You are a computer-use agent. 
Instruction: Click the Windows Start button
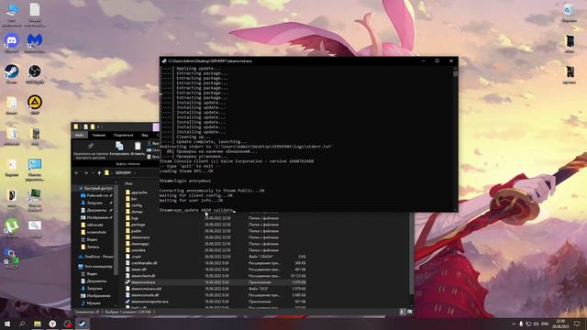tap(6, 324)
